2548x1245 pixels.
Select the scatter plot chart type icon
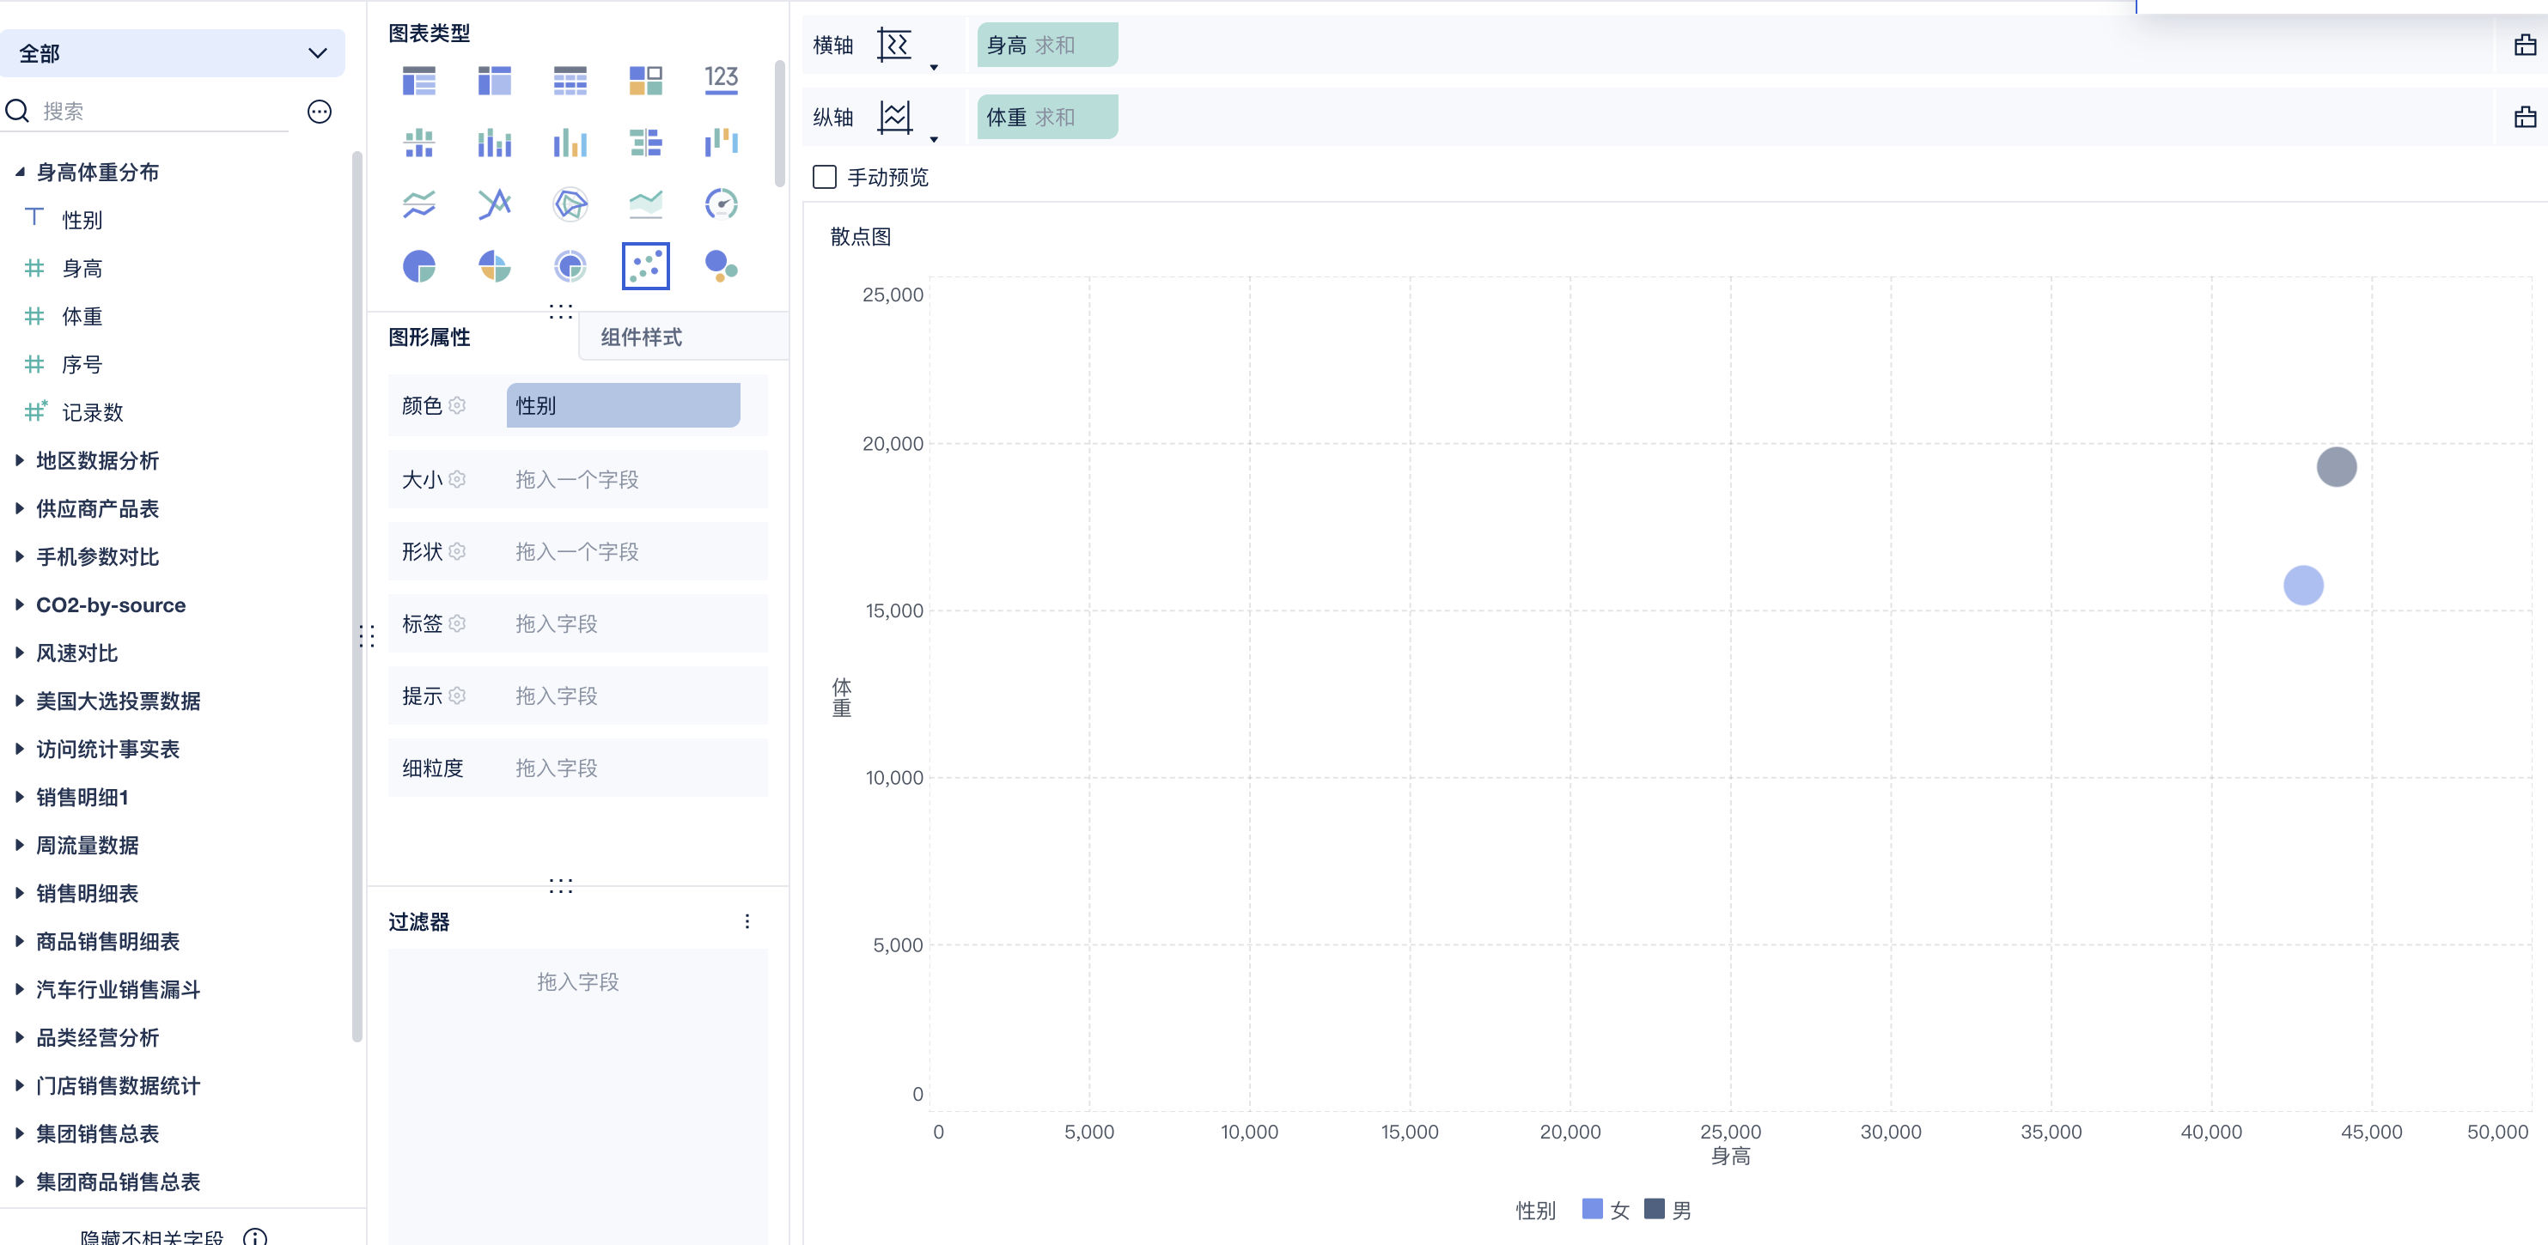[645, 265]
